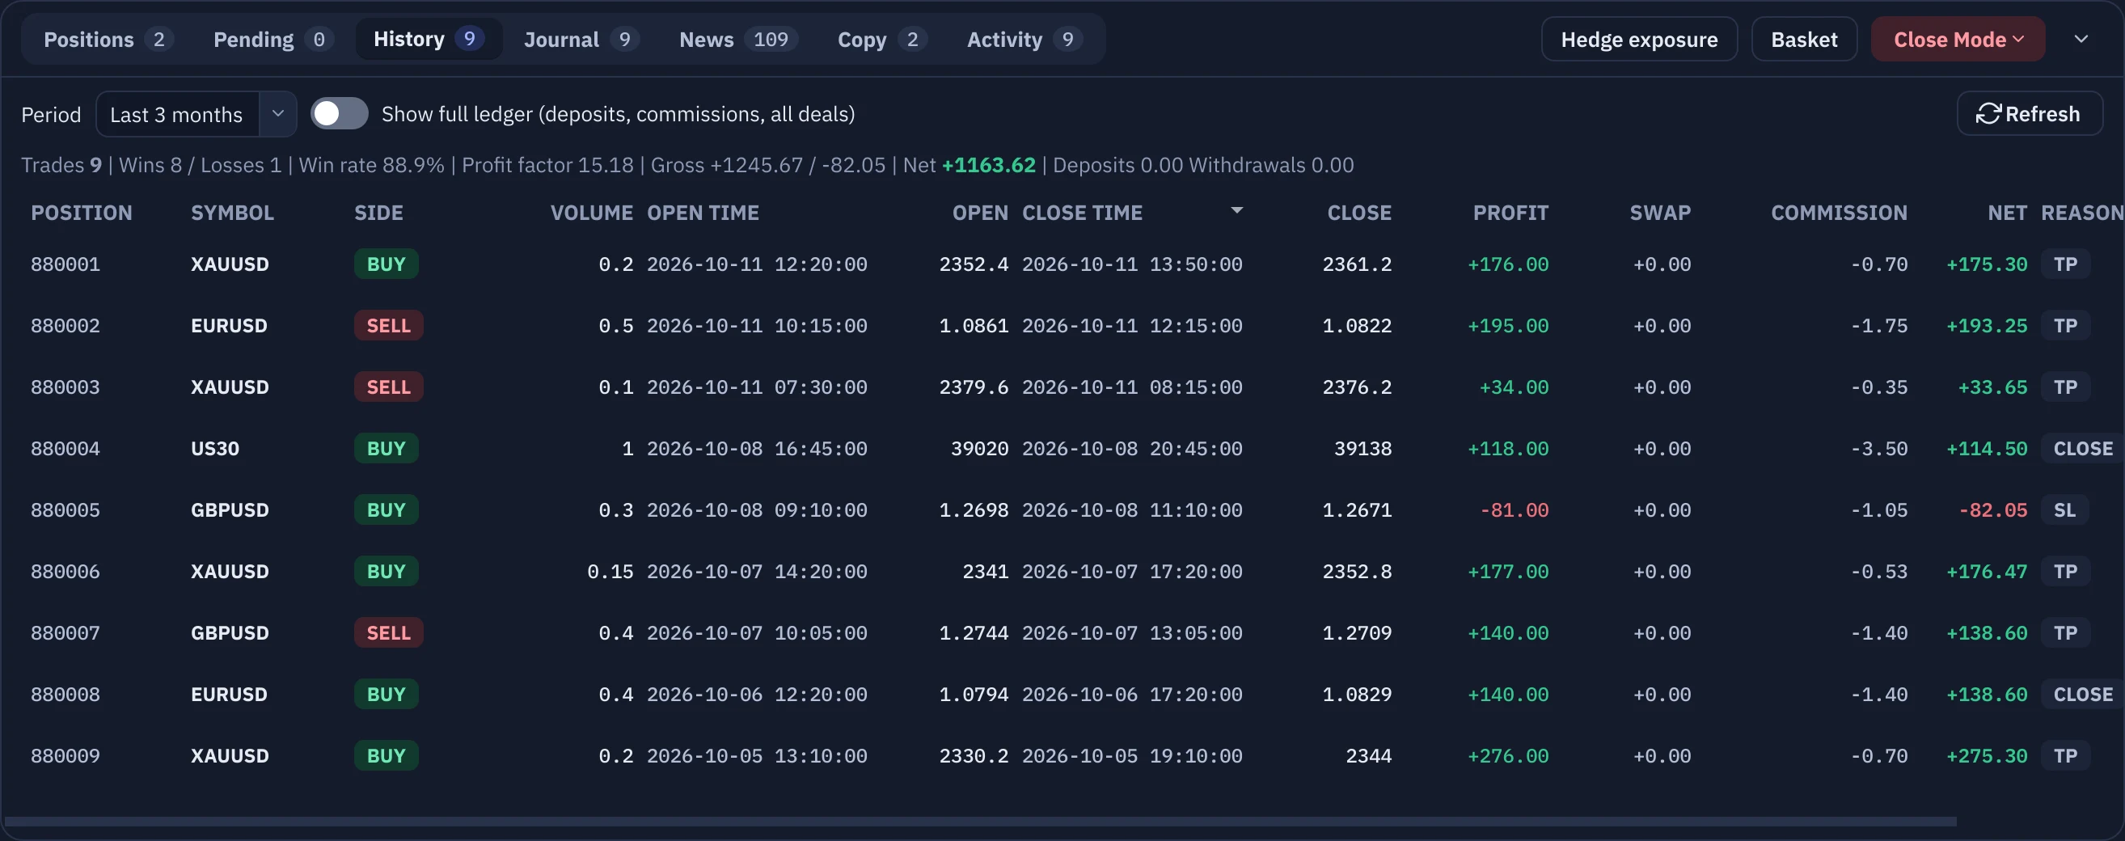The width and height of the screenshot is (2125, 841).
Task: Sort by COMMISSION column header
Action: click(1839, 213)
